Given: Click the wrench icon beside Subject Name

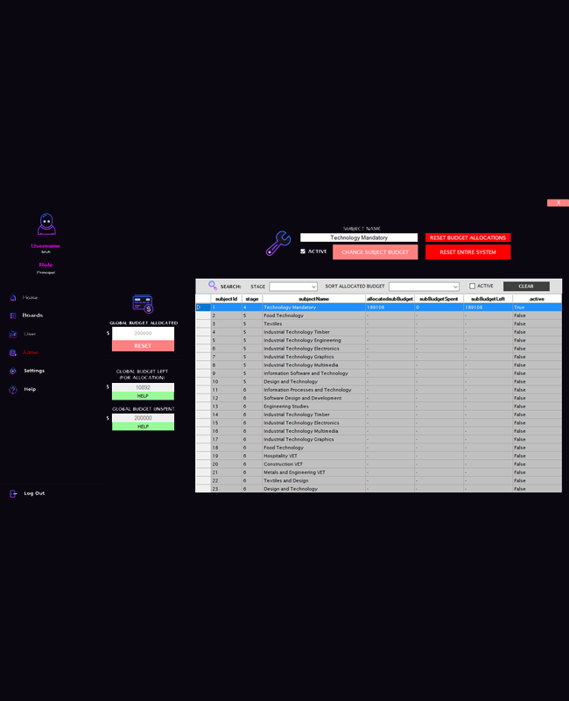Looking at the screenshot, I should tap(277, 244).
